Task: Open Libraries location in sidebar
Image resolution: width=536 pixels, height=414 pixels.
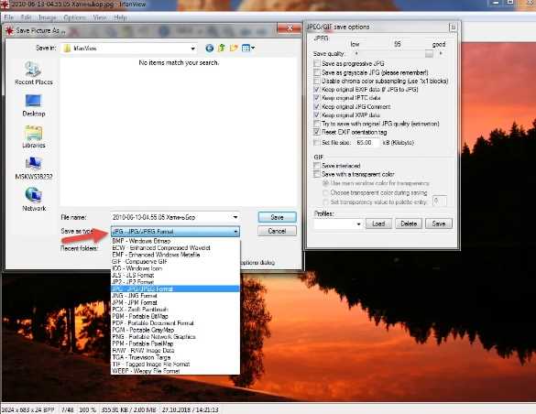Action: (x=34, y=136)
